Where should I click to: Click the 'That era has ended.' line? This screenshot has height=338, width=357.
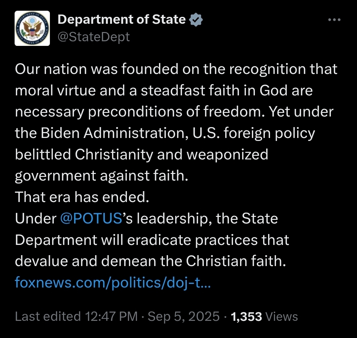pos(81,197)
